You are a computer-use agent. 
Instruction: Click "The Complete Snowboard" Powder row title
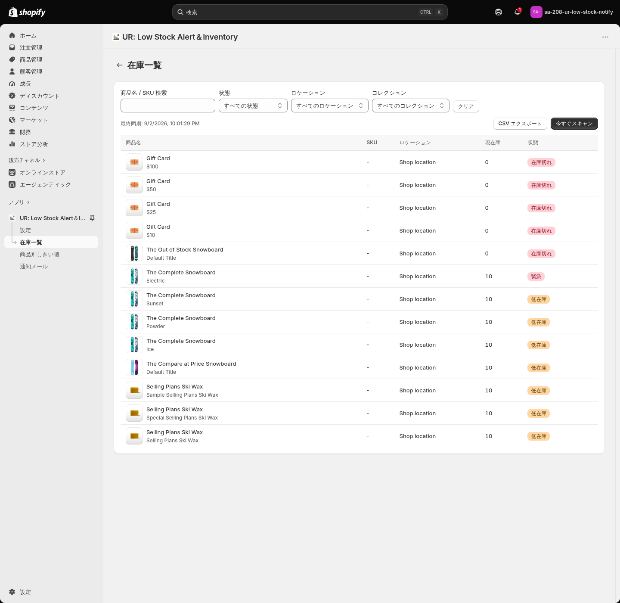(x=181, y=318)
